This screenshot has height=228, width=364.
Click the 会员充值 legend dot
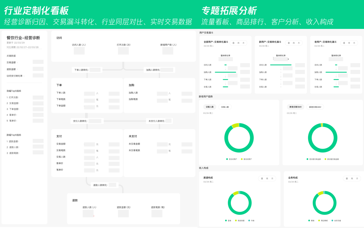tap(332, 221)
